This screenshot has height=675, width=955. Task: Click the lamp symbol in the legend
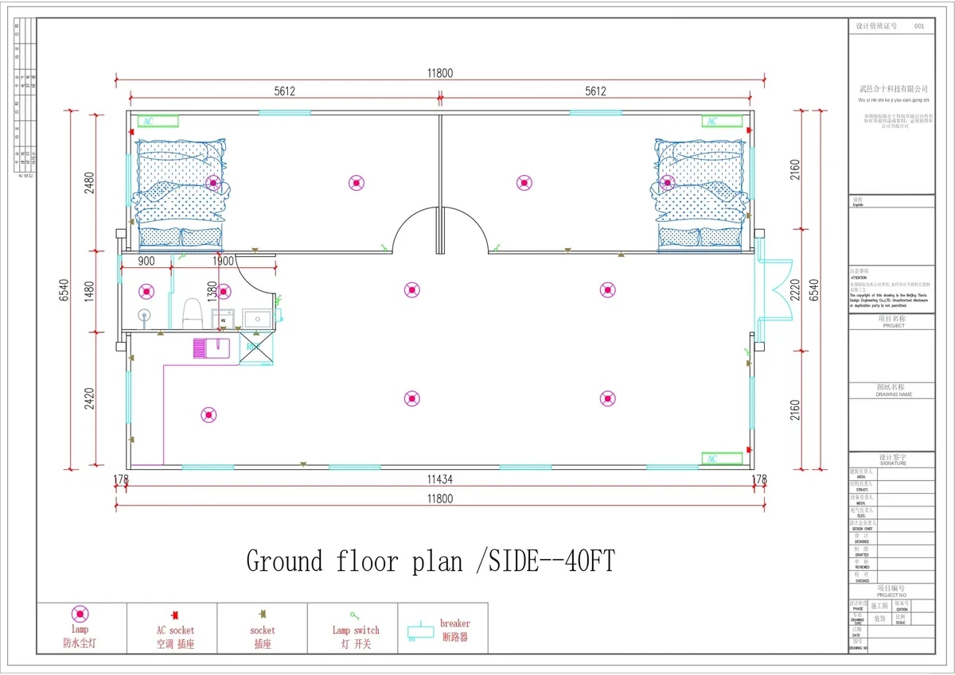(80, 614)
